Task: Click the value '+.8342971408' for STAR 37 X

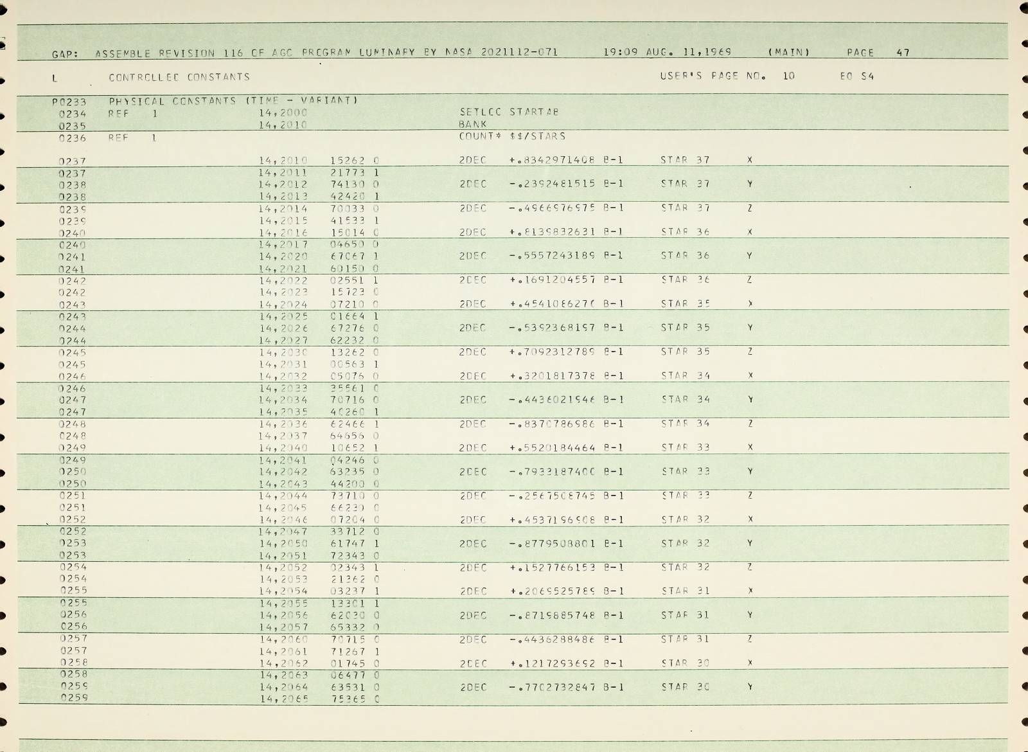Action: pyautogui.click(x=553, y=159)
